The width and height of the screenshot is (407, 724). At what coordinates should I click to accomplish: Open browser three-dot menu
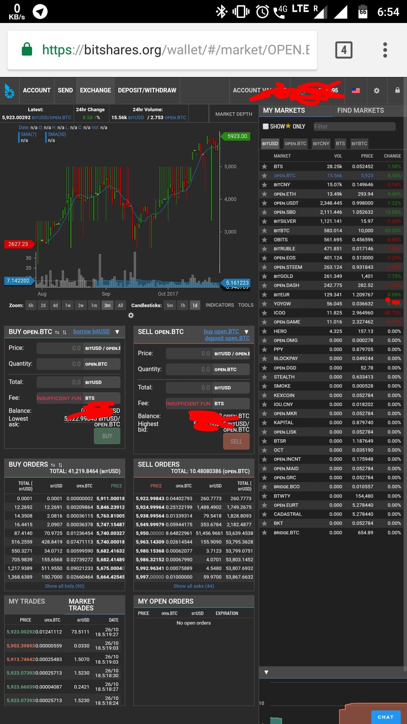tap(385, 50)
